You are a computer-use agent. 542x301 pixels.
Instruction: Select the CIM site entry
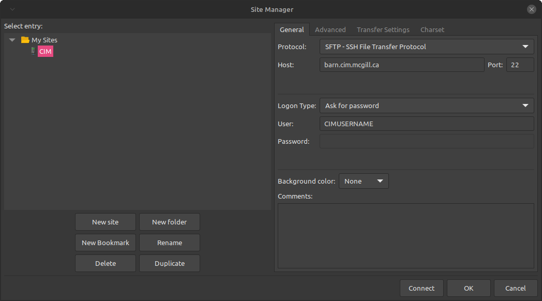[x=46, y=51]
